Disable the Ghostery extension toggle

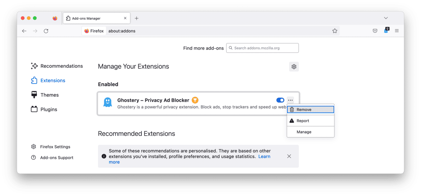coord(280,100)
